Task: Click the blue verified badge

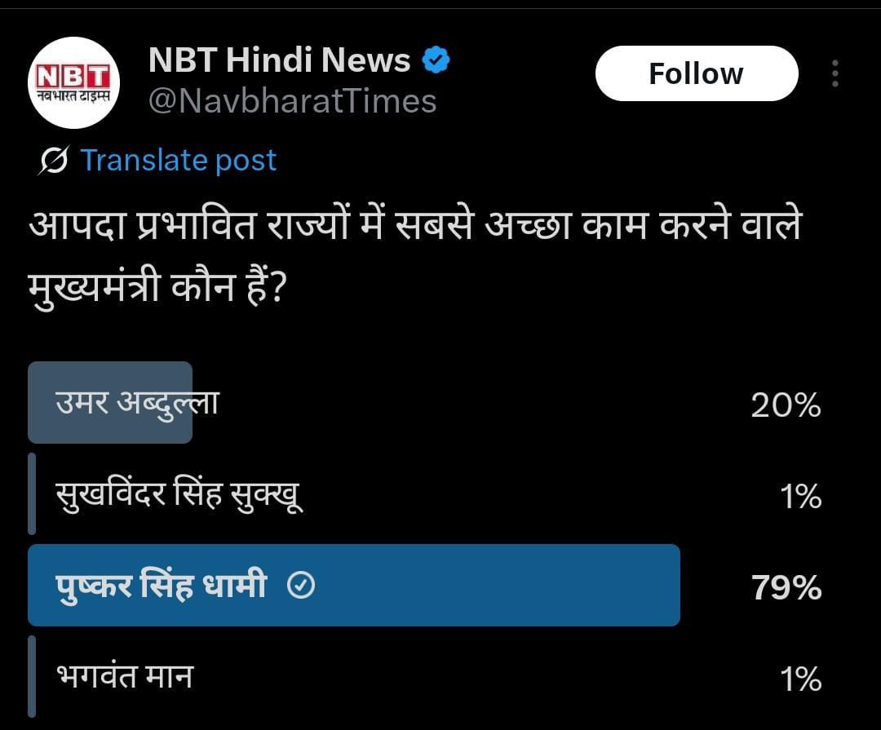Action: (x=436, y=60)
